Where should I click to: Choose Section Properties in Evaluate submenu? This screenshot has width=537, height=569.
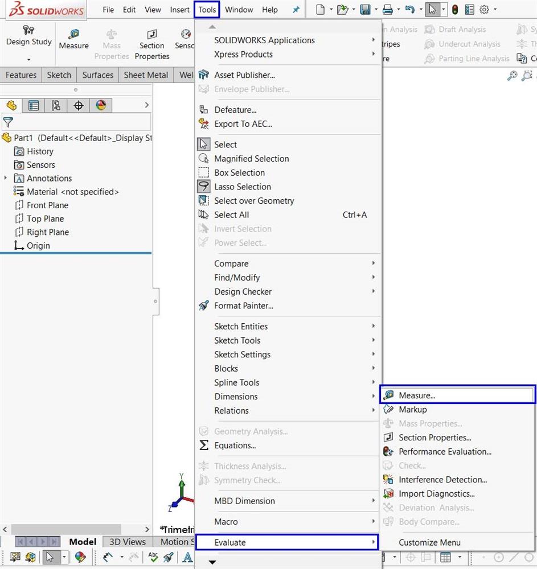click(457, 438)
